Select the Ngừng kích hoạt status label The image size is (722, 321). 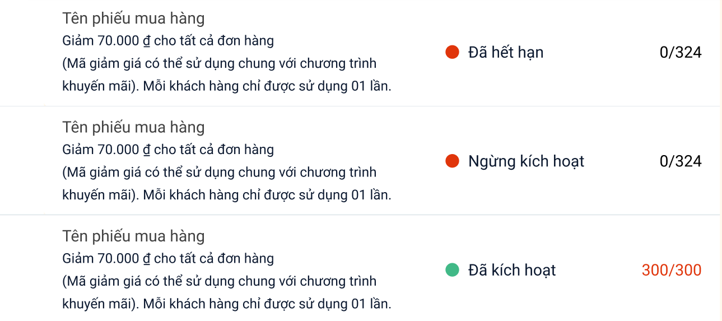(x=526, y=161)
